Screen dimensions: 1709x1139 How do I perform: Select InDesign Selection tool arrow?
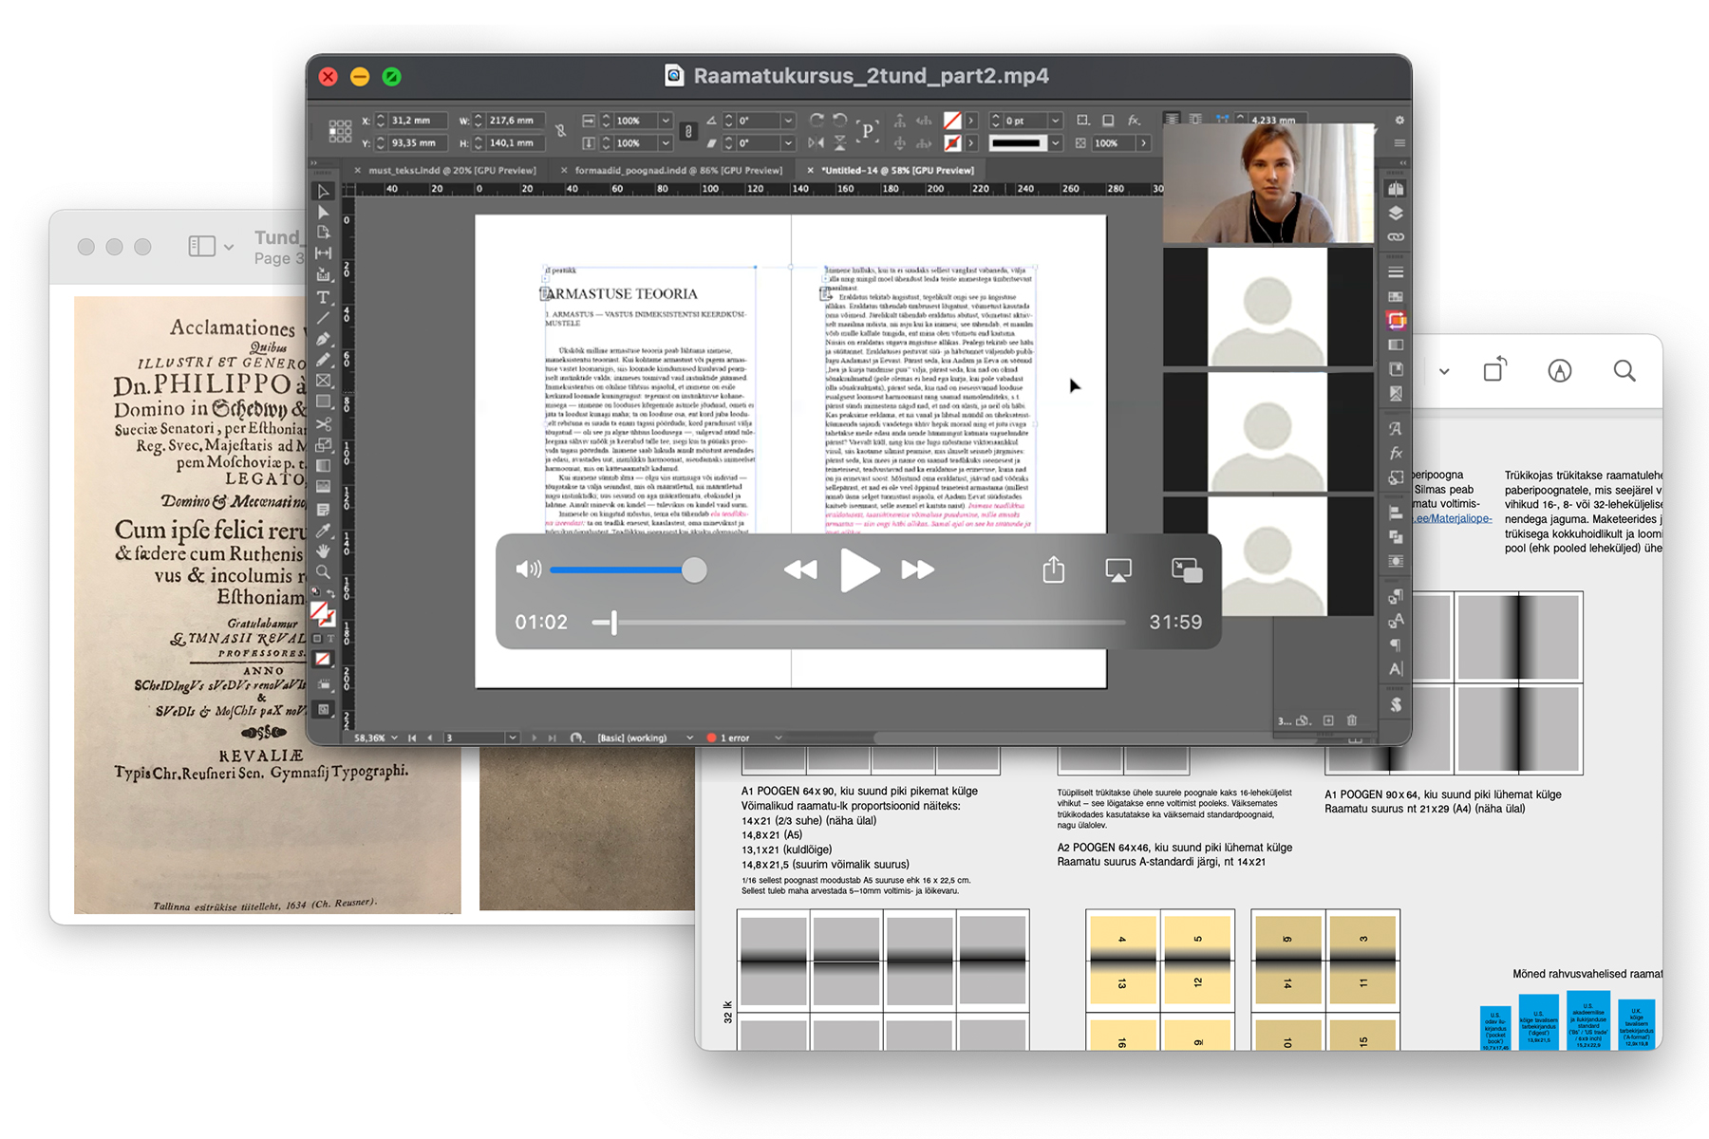[323, 191]
